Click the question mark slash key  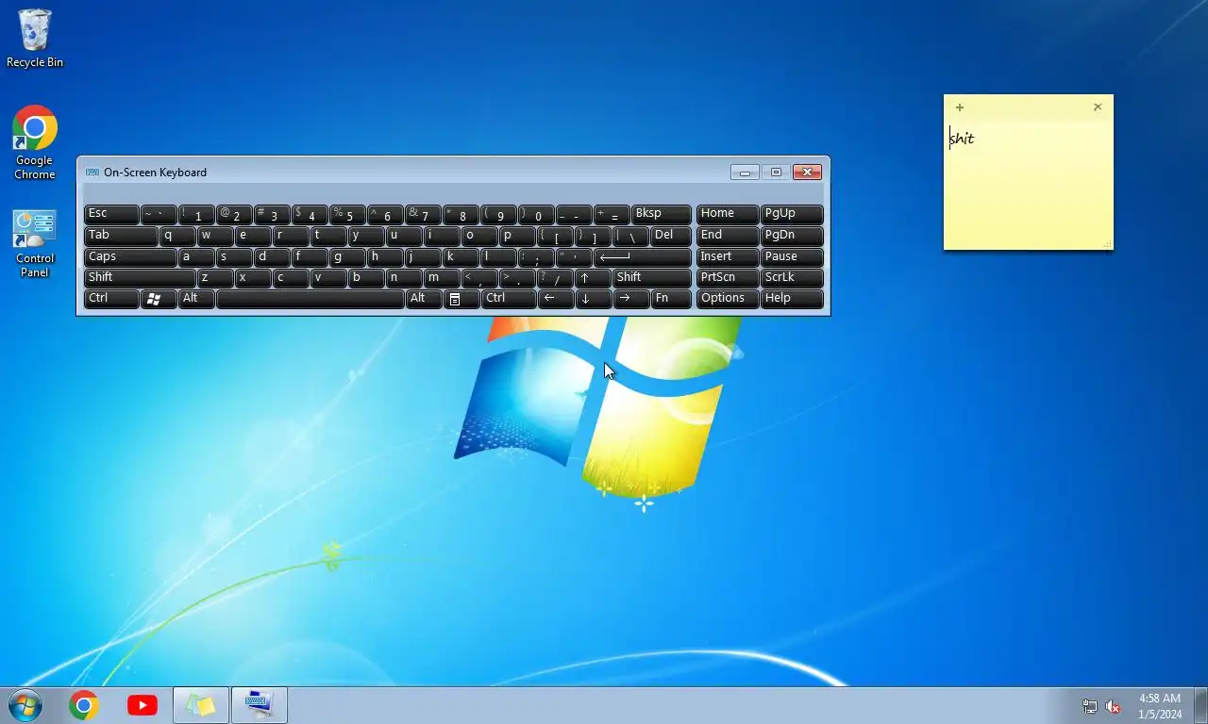coord(556,278)
